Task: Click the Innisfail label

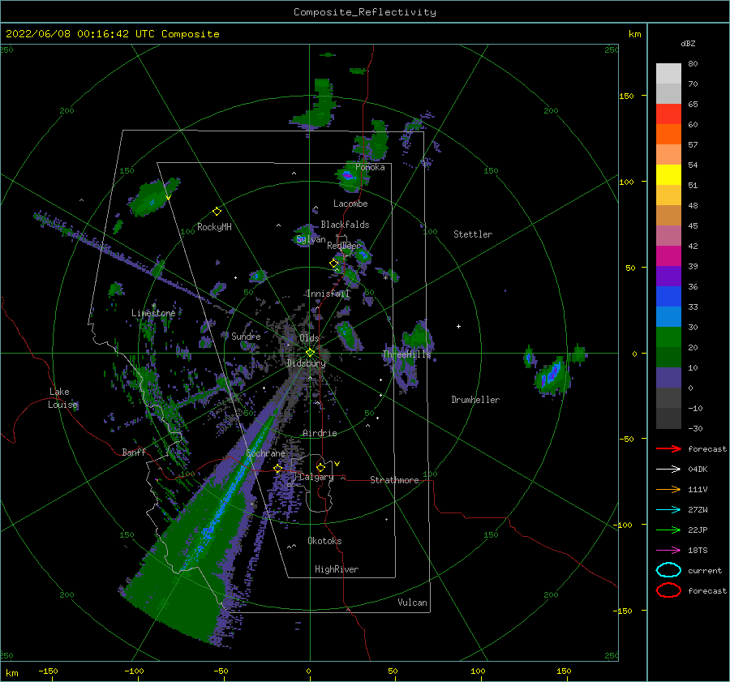Action: tap(328, 294)
